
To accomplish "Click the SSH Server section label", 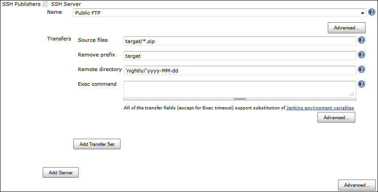I will 66,4.
